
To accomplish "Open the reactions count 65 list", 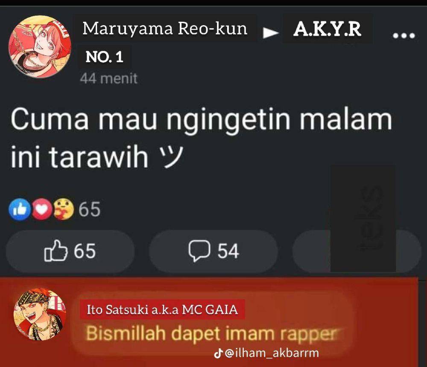I will click(x=89, y=209).
